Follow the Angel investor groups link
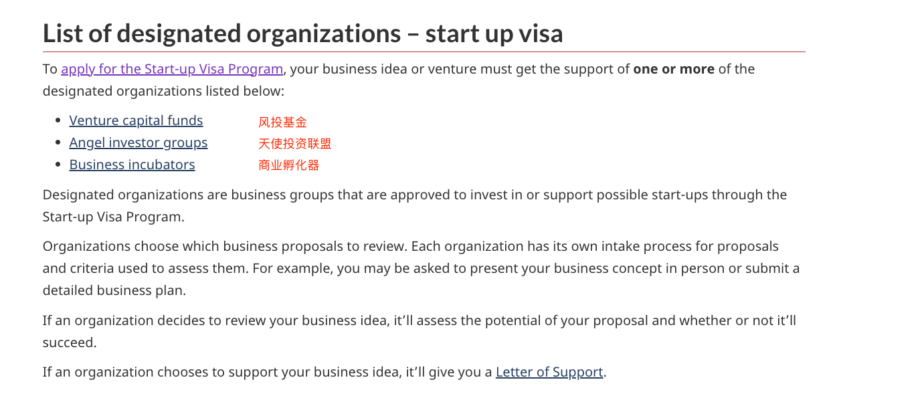This screenshot has height=400, width=922. (139, 142)
